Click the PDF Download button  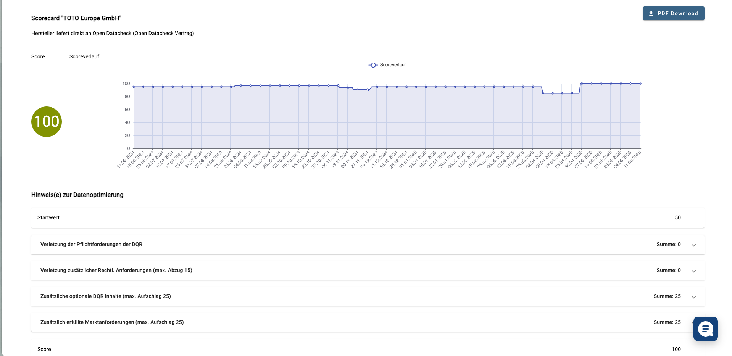(673, 13)
